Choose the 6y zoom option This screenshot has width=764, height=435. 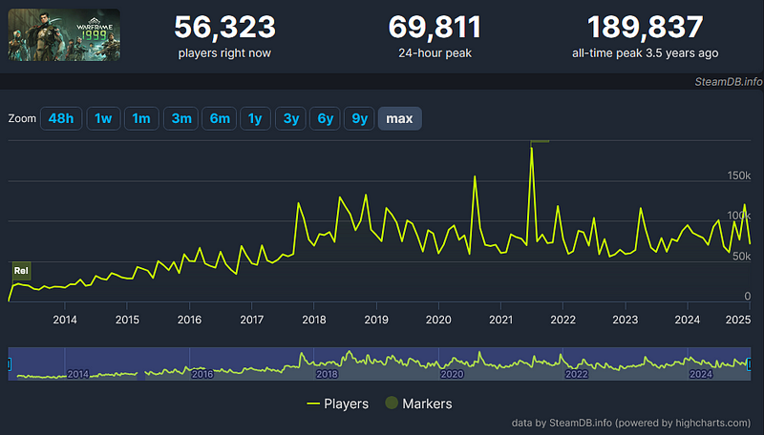(x=325, y=118)
